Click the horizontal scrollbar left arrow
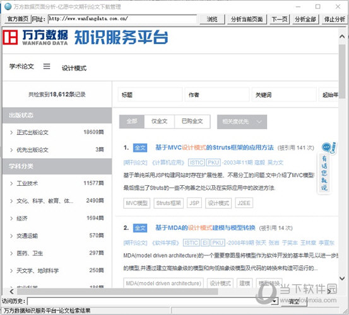 coord(12,292)
